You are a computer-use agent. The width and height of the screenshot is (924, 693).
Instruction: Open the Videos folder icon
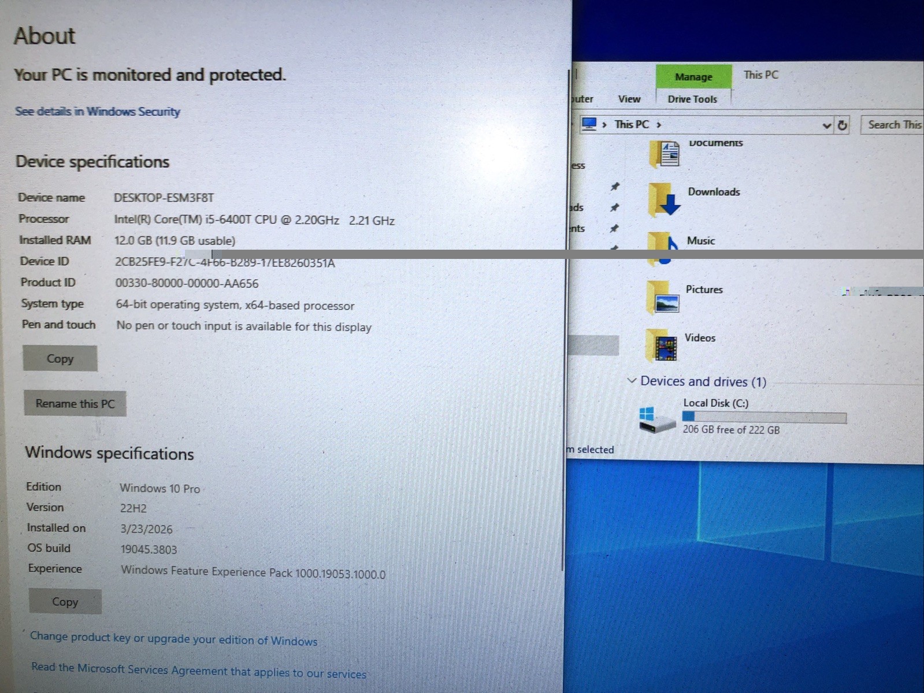[662, 346]
